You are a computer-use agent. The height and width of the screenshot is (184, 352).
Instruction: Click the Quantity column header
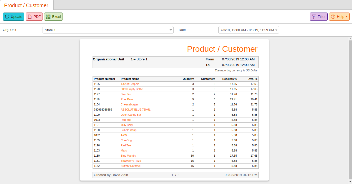click(x=188, y=79)
